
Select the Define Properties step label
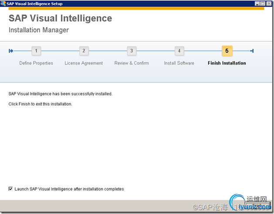(x=36, y=63)
